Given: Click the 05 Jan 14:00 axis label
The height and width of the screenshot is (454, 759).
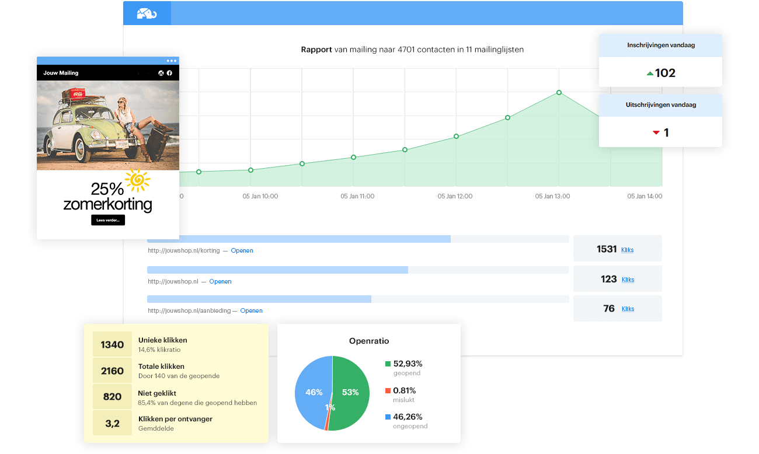Looking at the screenshot, I should click(x=645, y=196).
